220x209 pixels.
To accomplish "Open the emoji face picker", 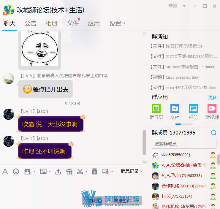I will pos(16,171).
